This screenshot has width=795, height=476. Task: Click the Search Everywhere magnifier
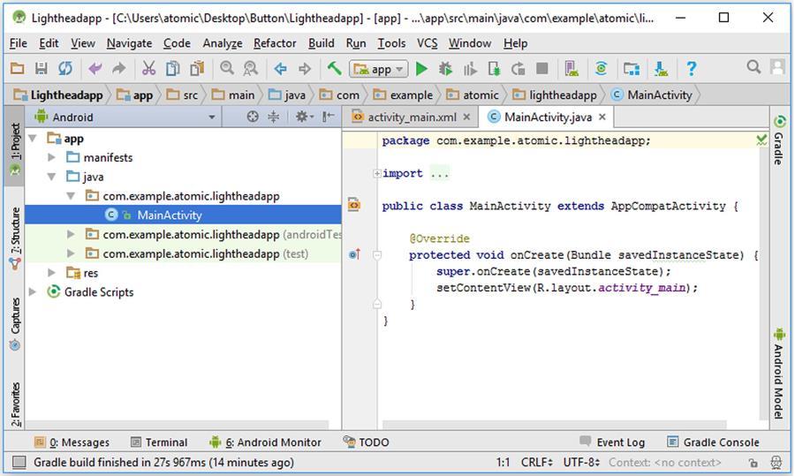[753, 67]
